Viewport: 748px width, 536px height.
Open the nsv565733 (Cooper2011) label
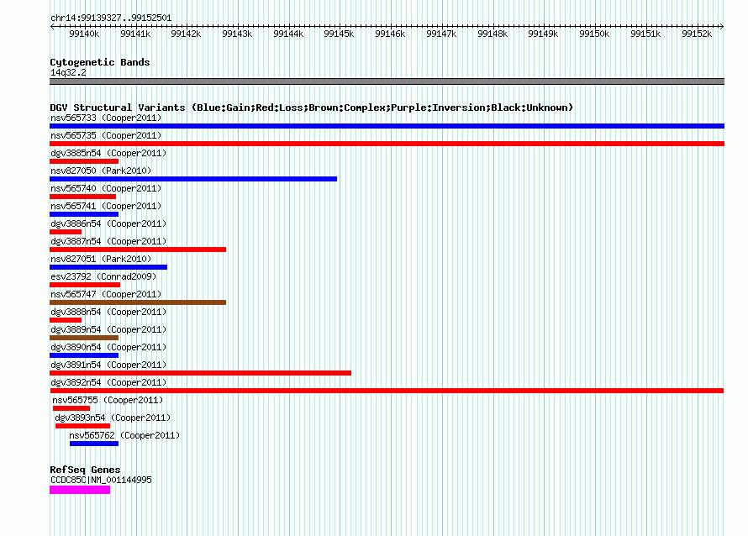click(x=106, y=118)
